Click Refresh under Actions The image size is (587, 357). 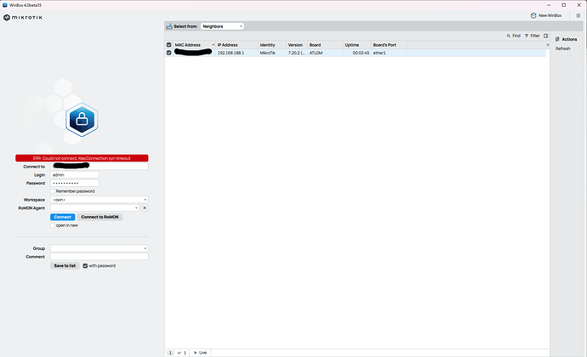pyautogui.click(x=562, y=48)
